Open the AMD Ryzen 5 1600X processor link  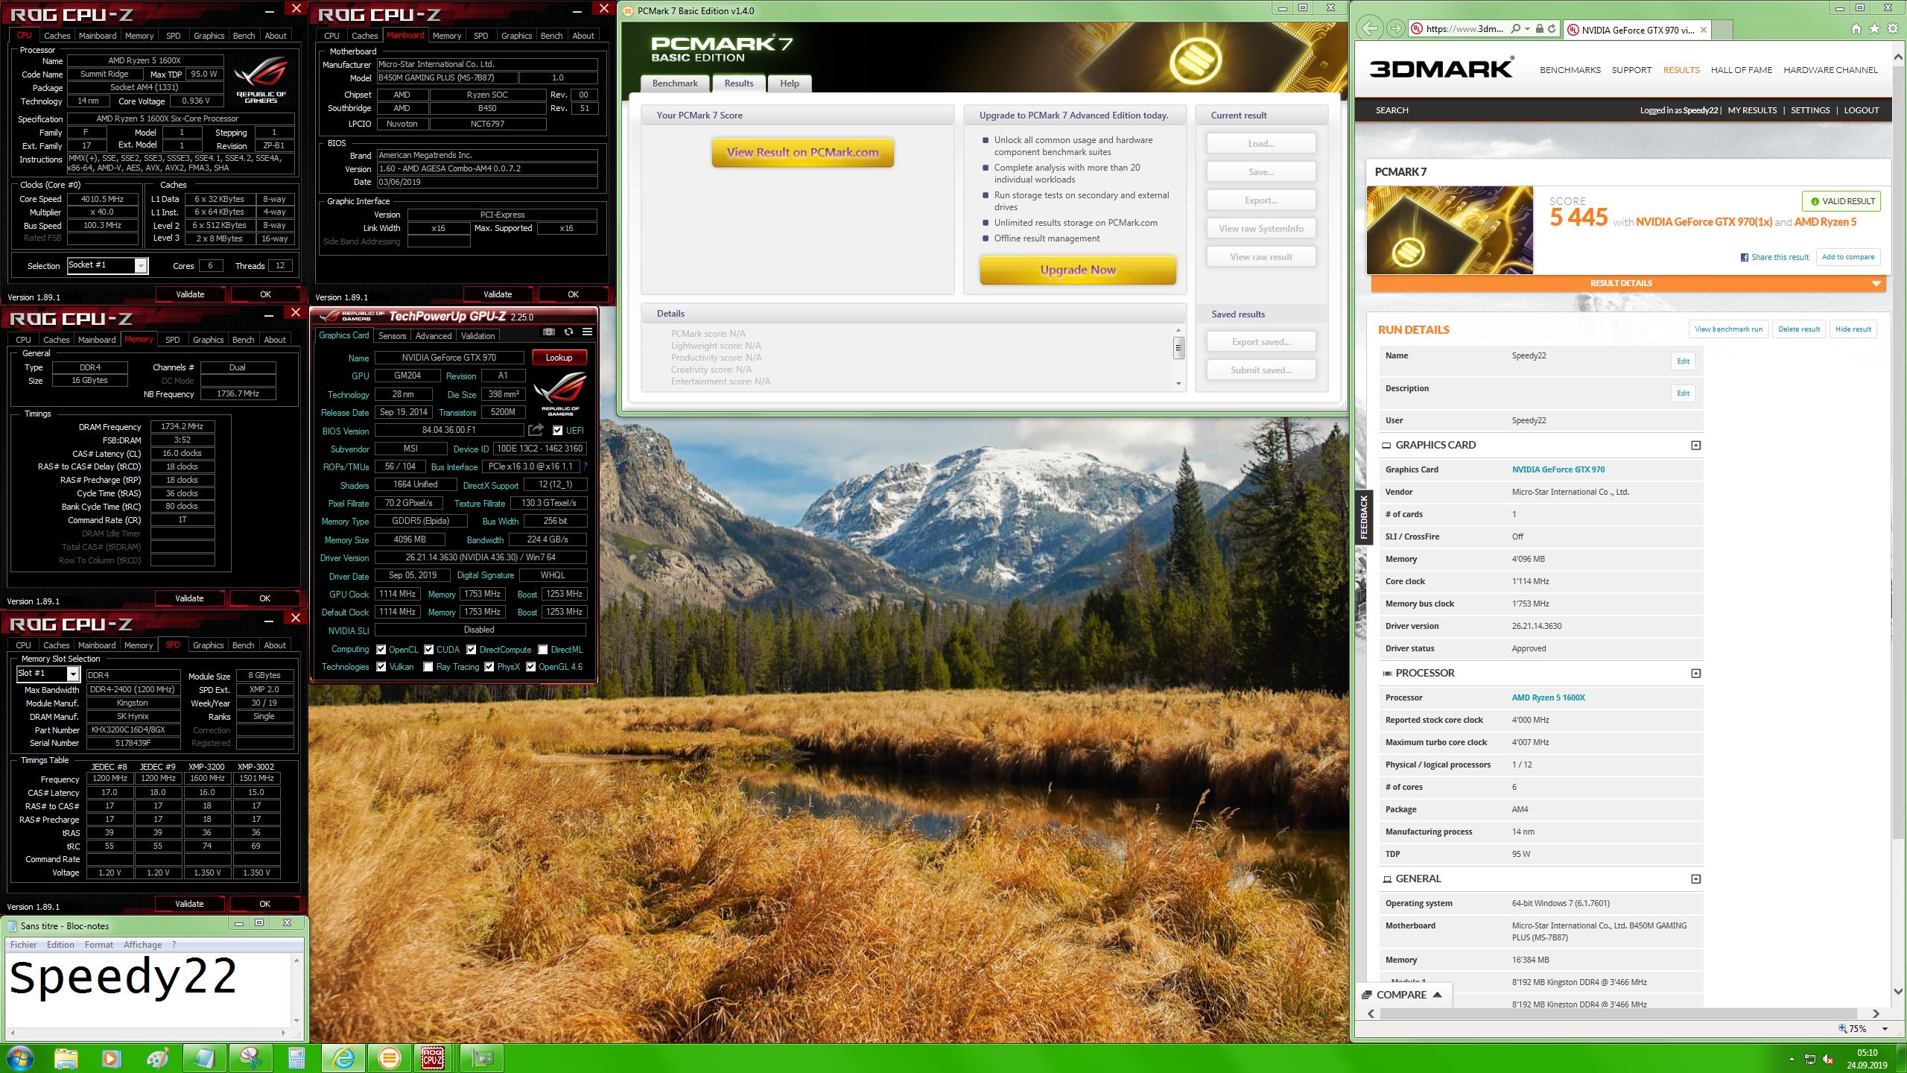[x=1548, y=698]
